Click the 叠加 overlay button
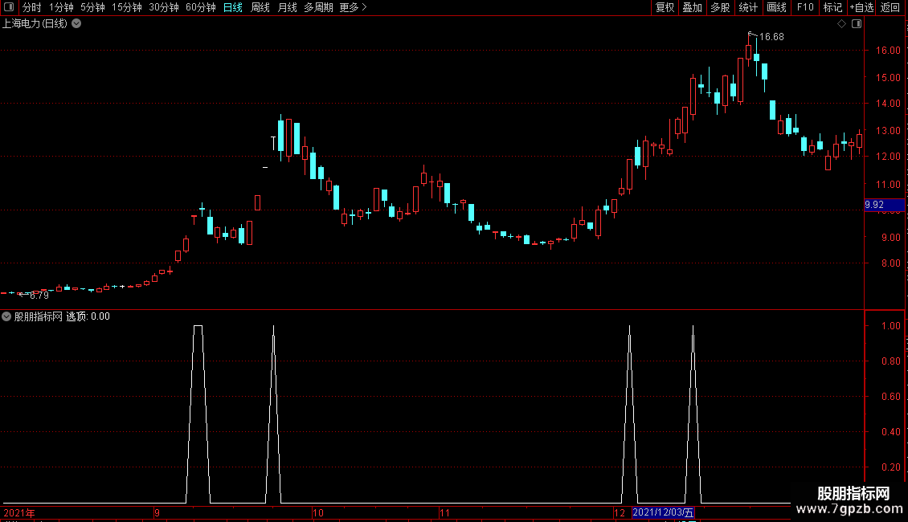The image size is (908, 522). [x=692, y=7]
